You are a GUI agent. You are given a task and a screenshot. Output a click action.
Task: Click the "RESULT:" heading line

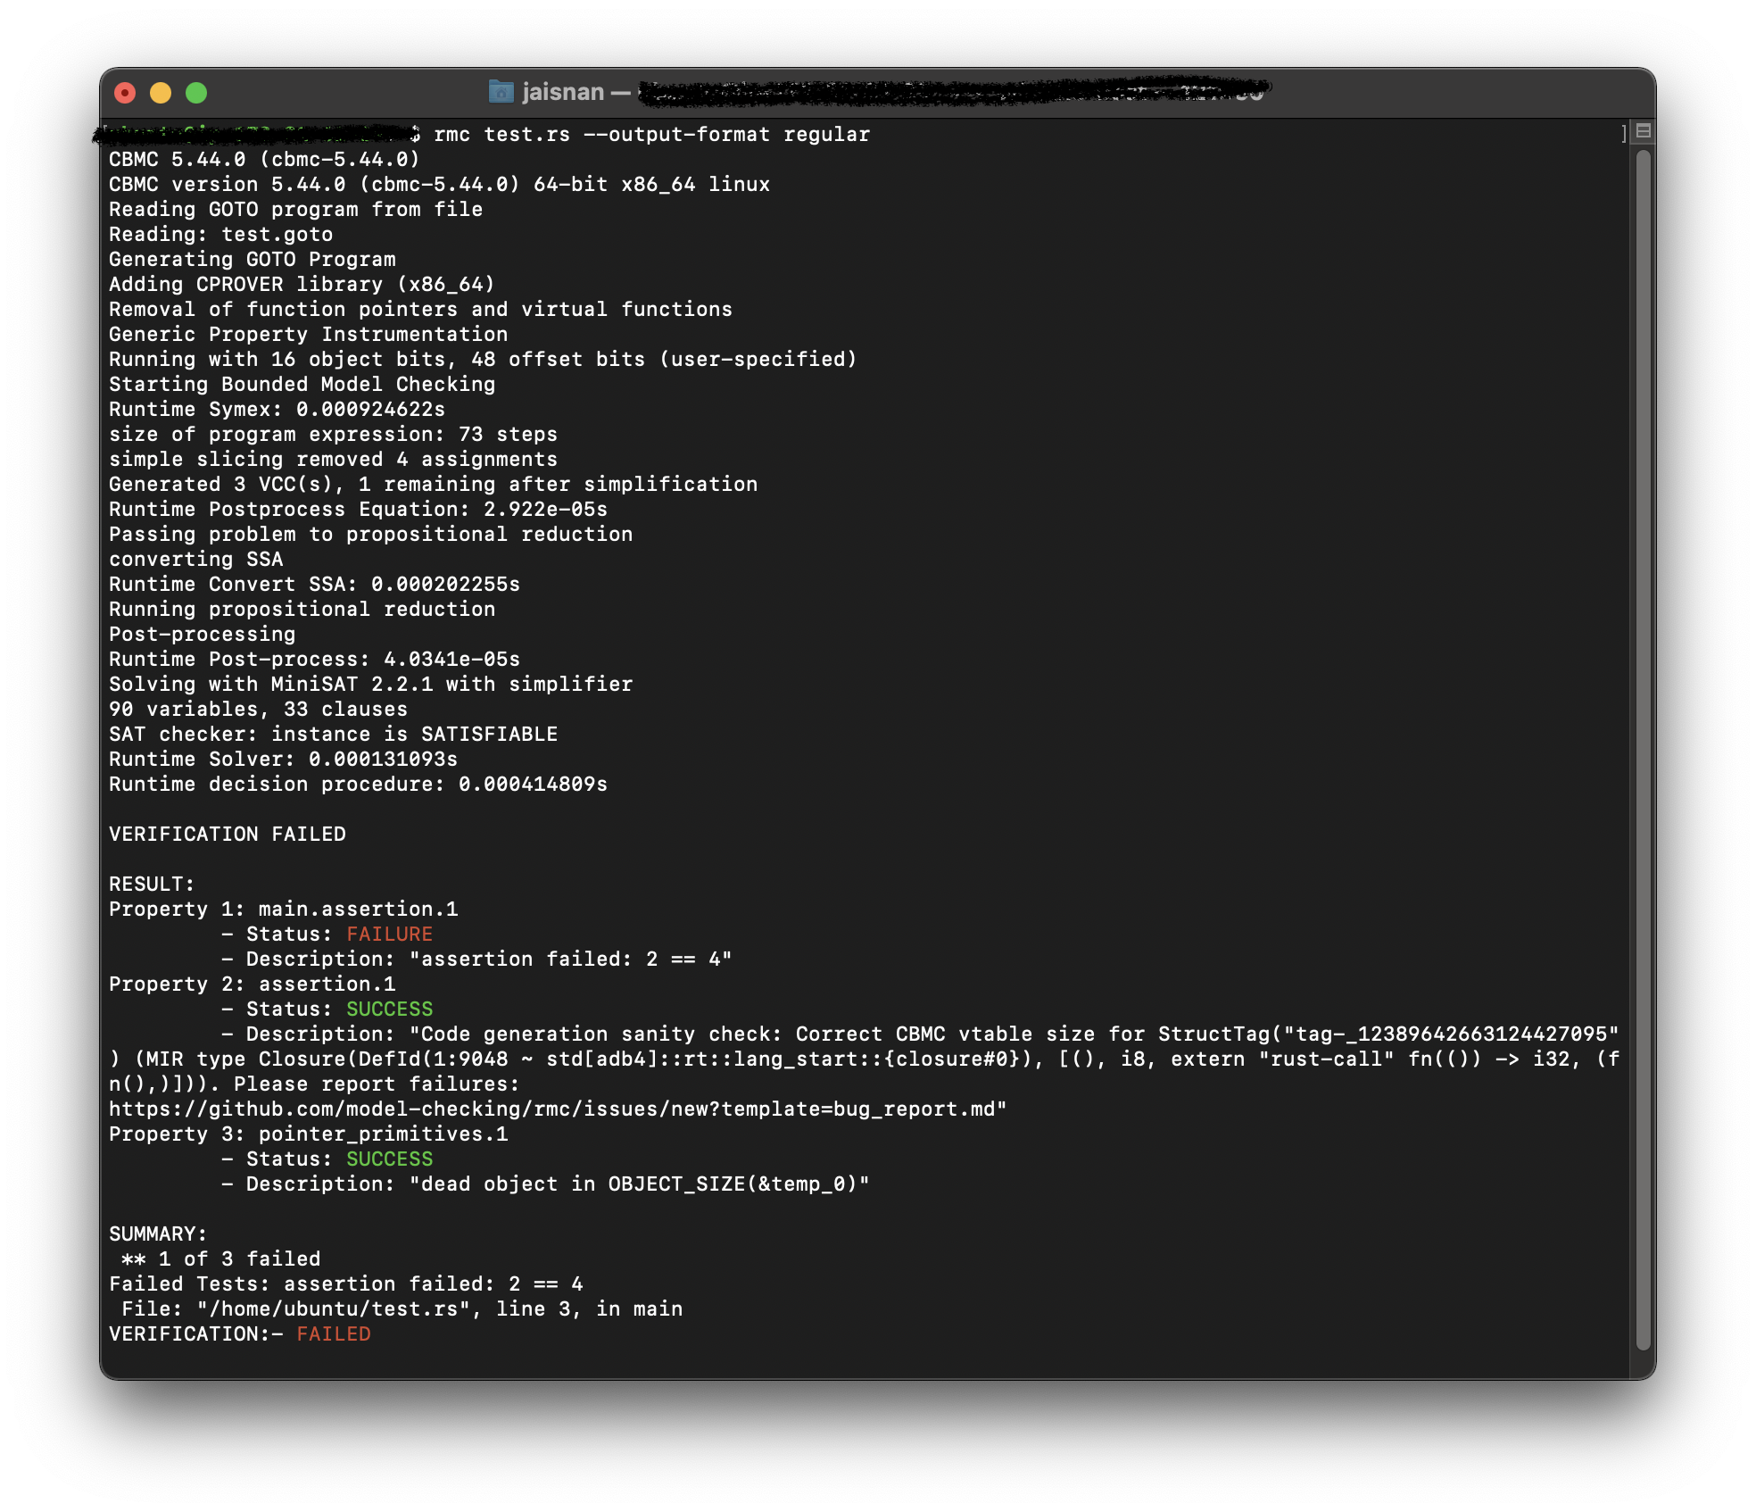(152, 885)
